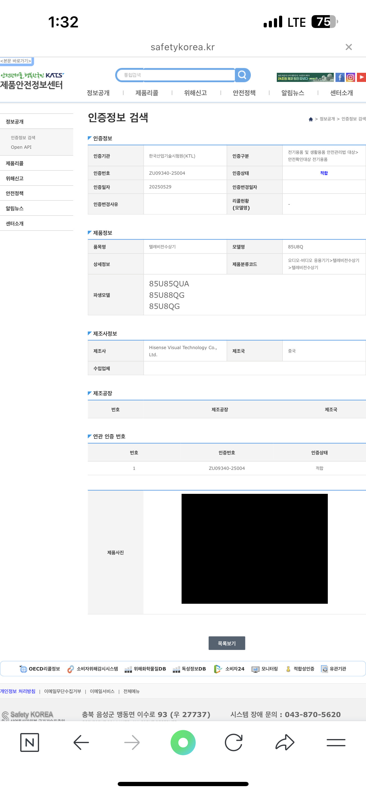Close the in-app browser with X
This screenshot has width=366, height=793.
click(349, 47)
